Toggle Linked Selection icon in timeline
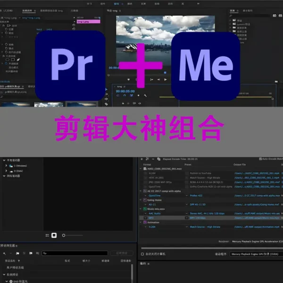This screenshot has width=283, height=283. (x=132, y=95)
